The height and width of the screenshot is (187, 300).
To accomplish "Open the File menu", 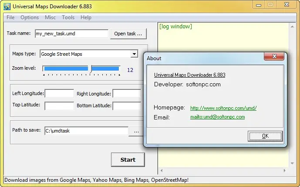I will coord(10,17).
